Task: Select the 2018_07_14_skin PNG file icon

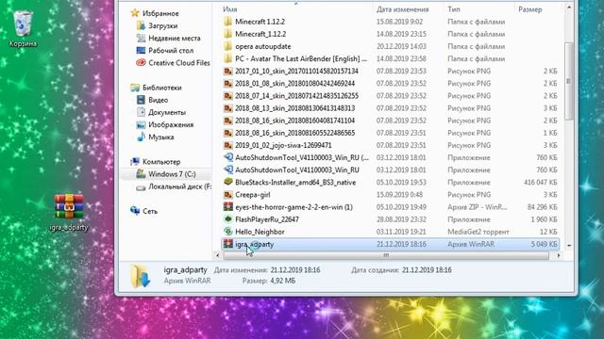Action: point(228,96)
